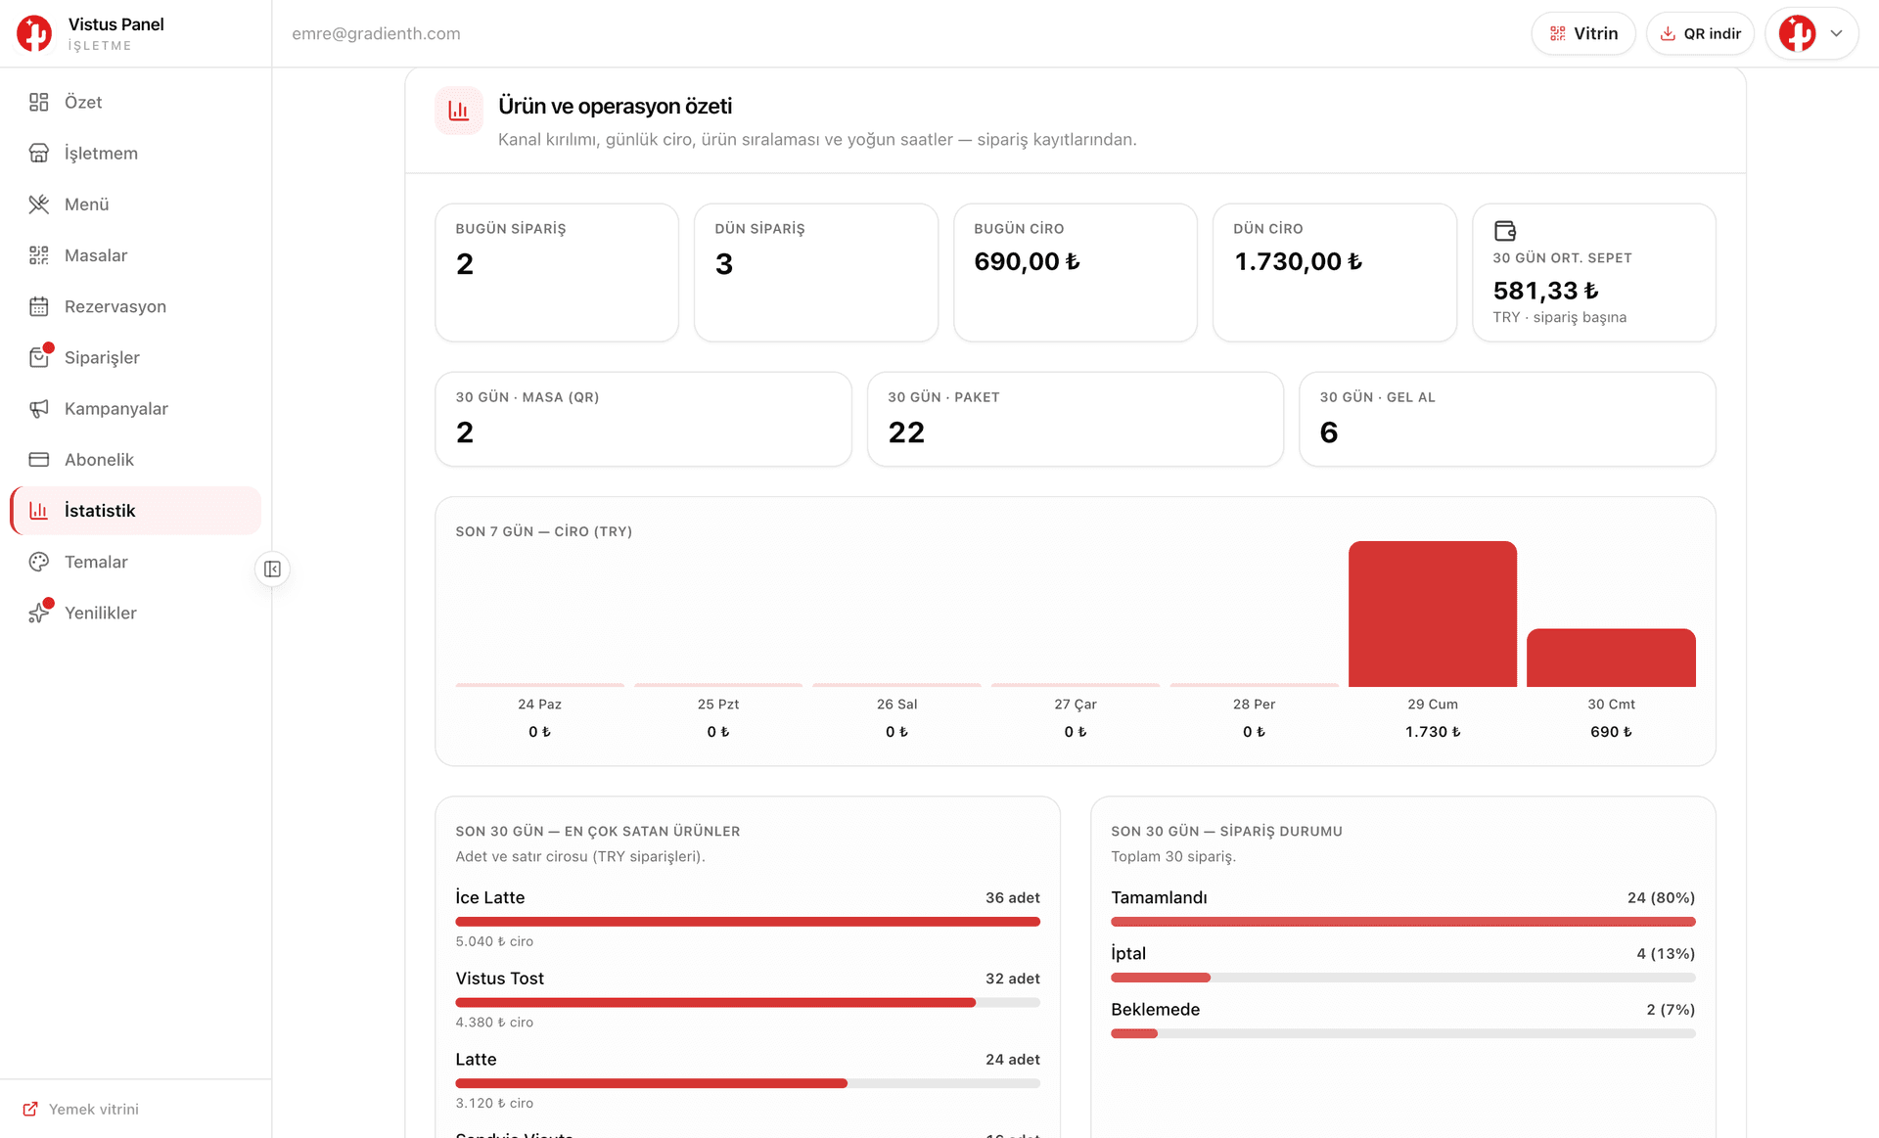The height and width of the screenshot is (1138, 1879).
Task: Click the Latte progress bar
Action: [x=748, y=1083]
